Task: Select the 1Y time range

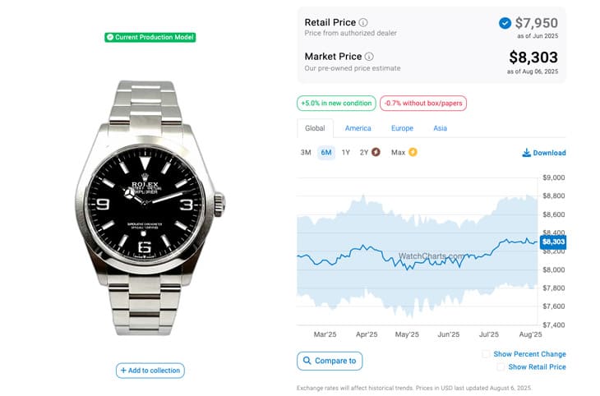Action: click(x=346, y=153)
